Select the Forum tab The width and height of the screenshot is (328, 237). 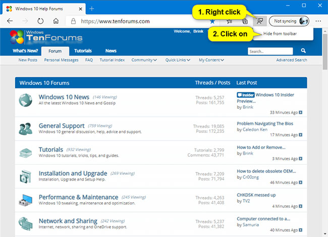[55, 51]
